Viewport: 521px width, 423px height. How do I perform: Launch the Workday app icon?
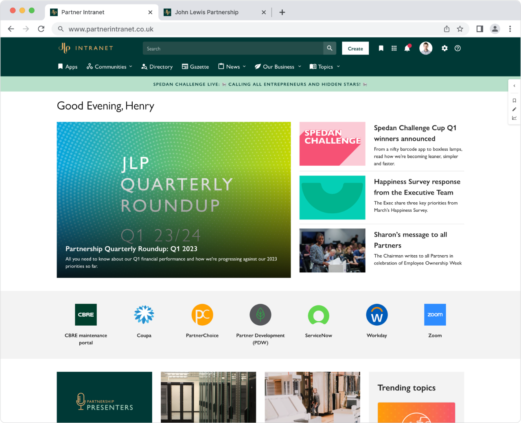[377, 315]
